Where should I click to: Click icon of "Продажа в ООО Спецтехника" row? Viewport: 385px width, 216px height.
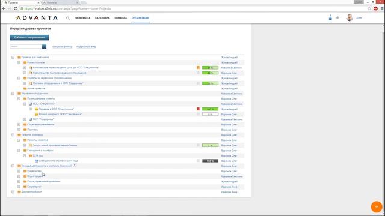tap(37, 109)
